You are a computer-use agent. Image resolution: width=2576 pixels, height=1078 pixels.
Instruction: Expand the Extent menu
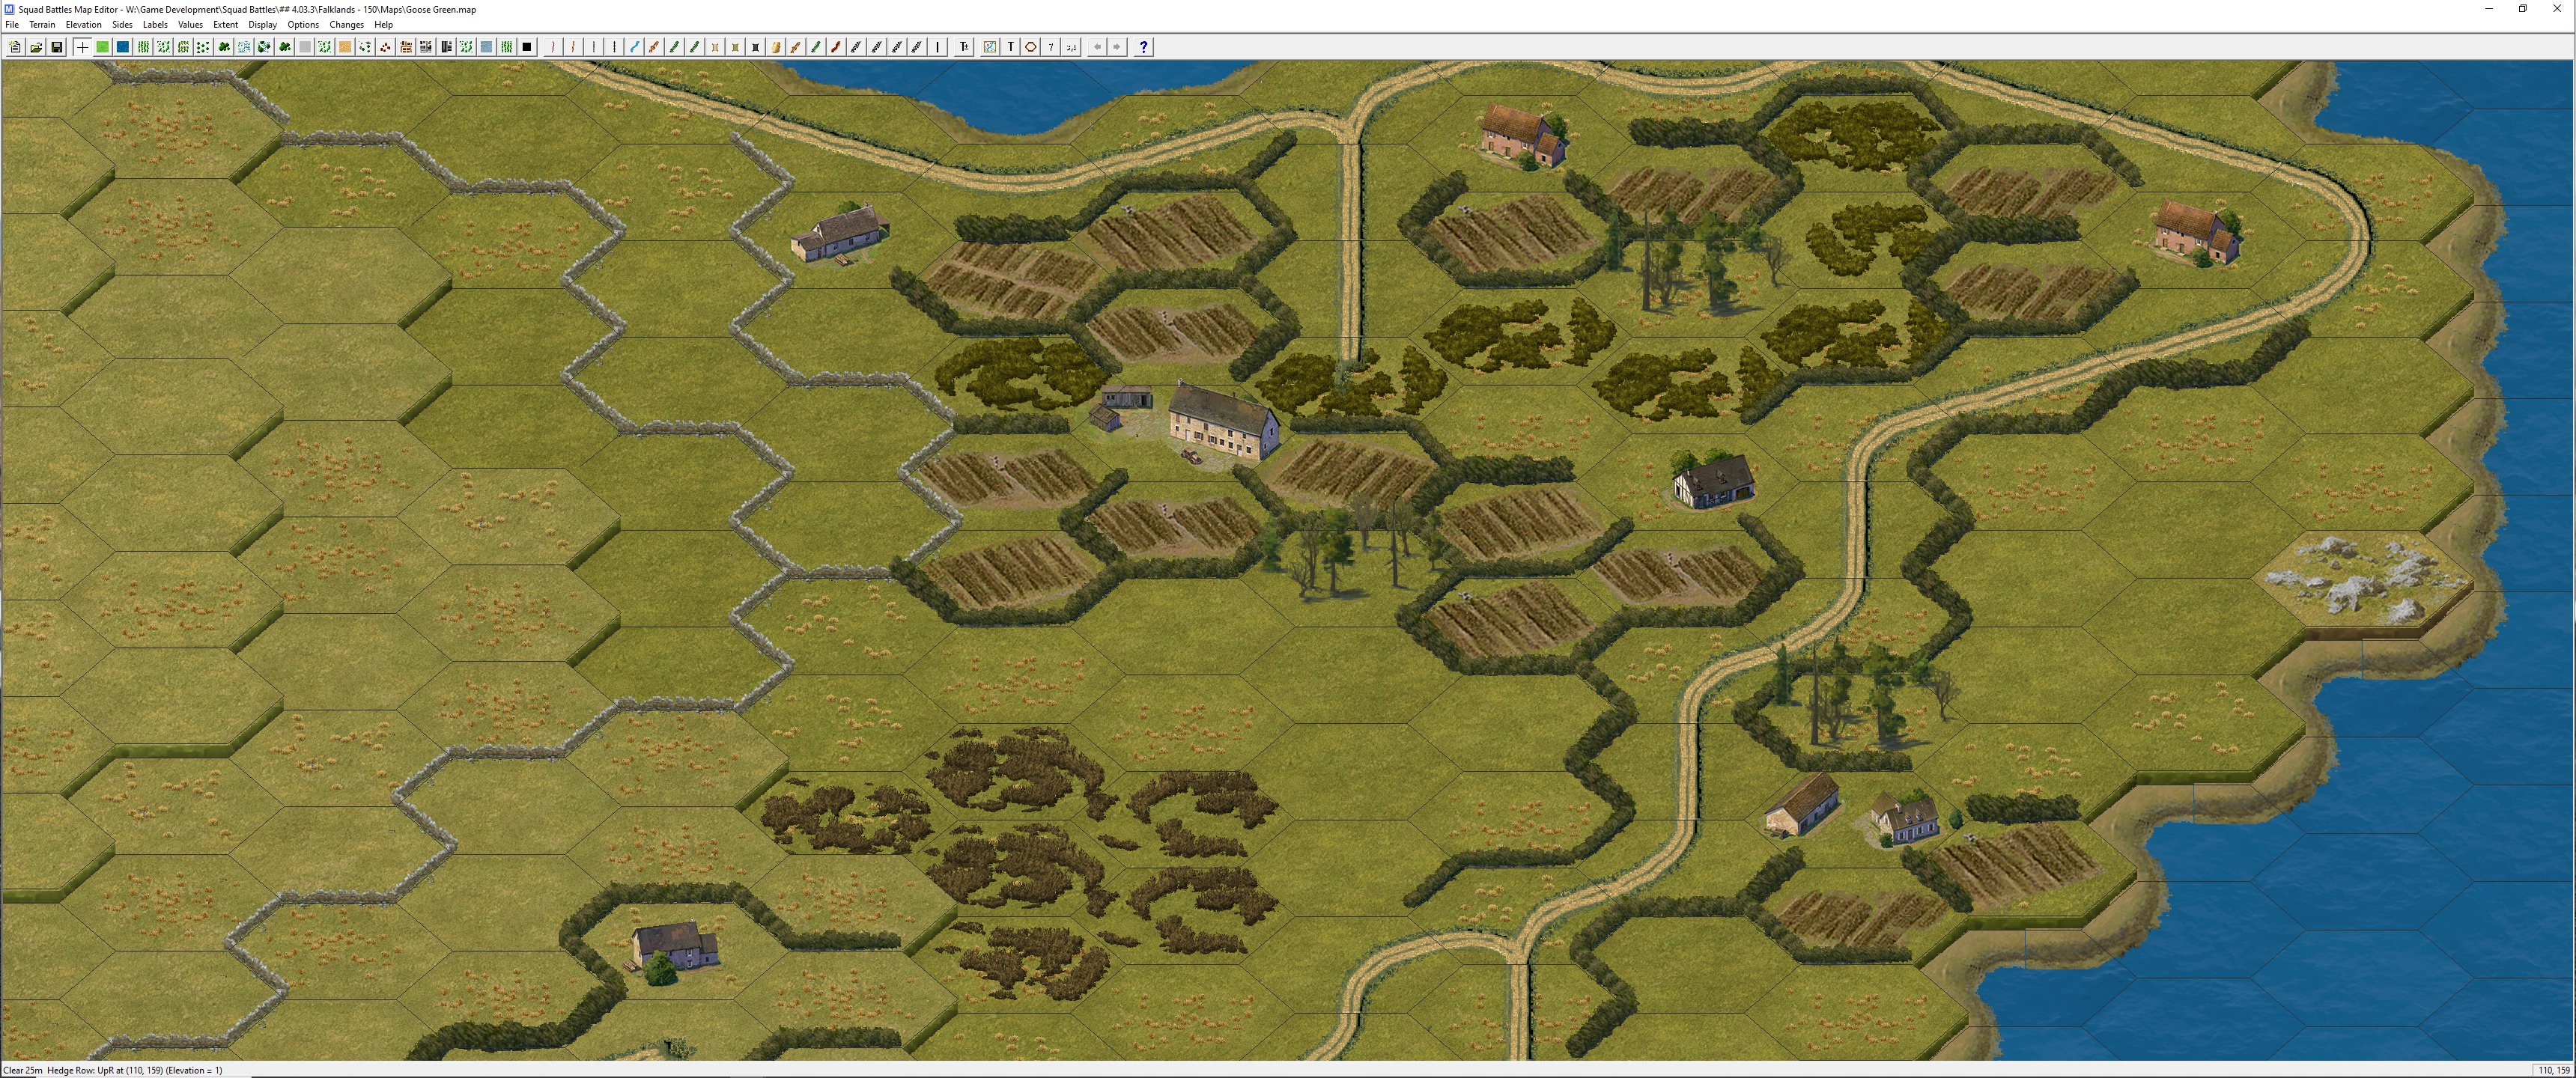(x=225, y=25)
